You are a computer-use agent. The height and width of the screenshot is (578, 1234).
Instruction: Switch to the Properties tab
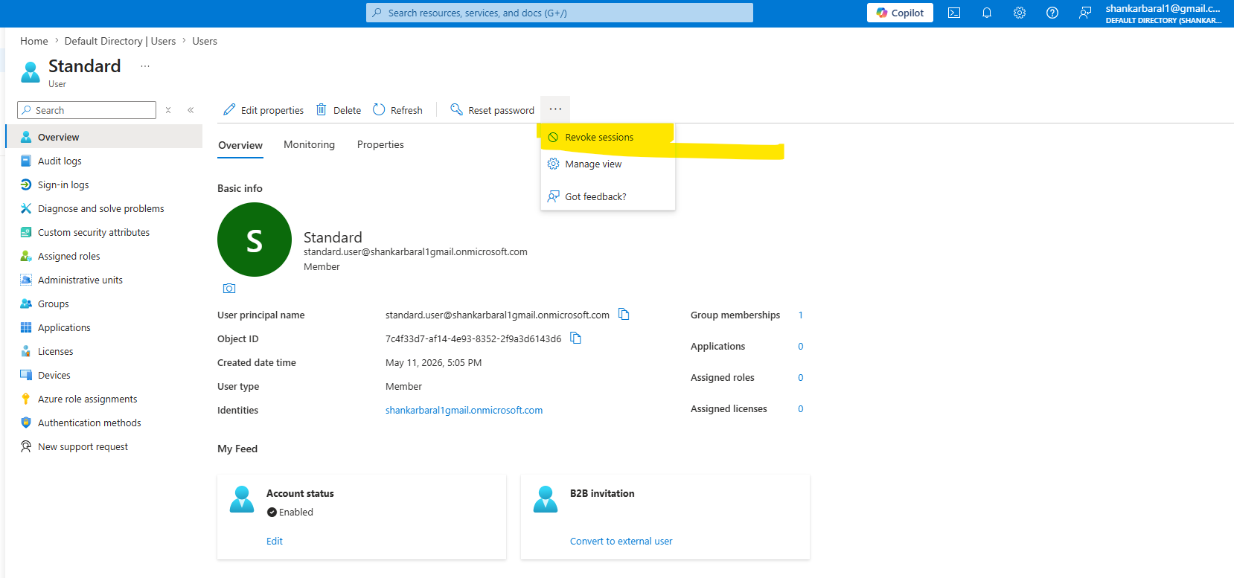(x=380, y=144)
